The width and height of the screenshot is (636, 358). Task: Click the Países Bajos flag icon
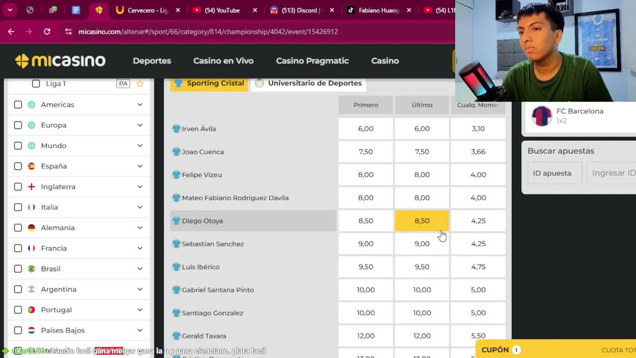[31, 330]
